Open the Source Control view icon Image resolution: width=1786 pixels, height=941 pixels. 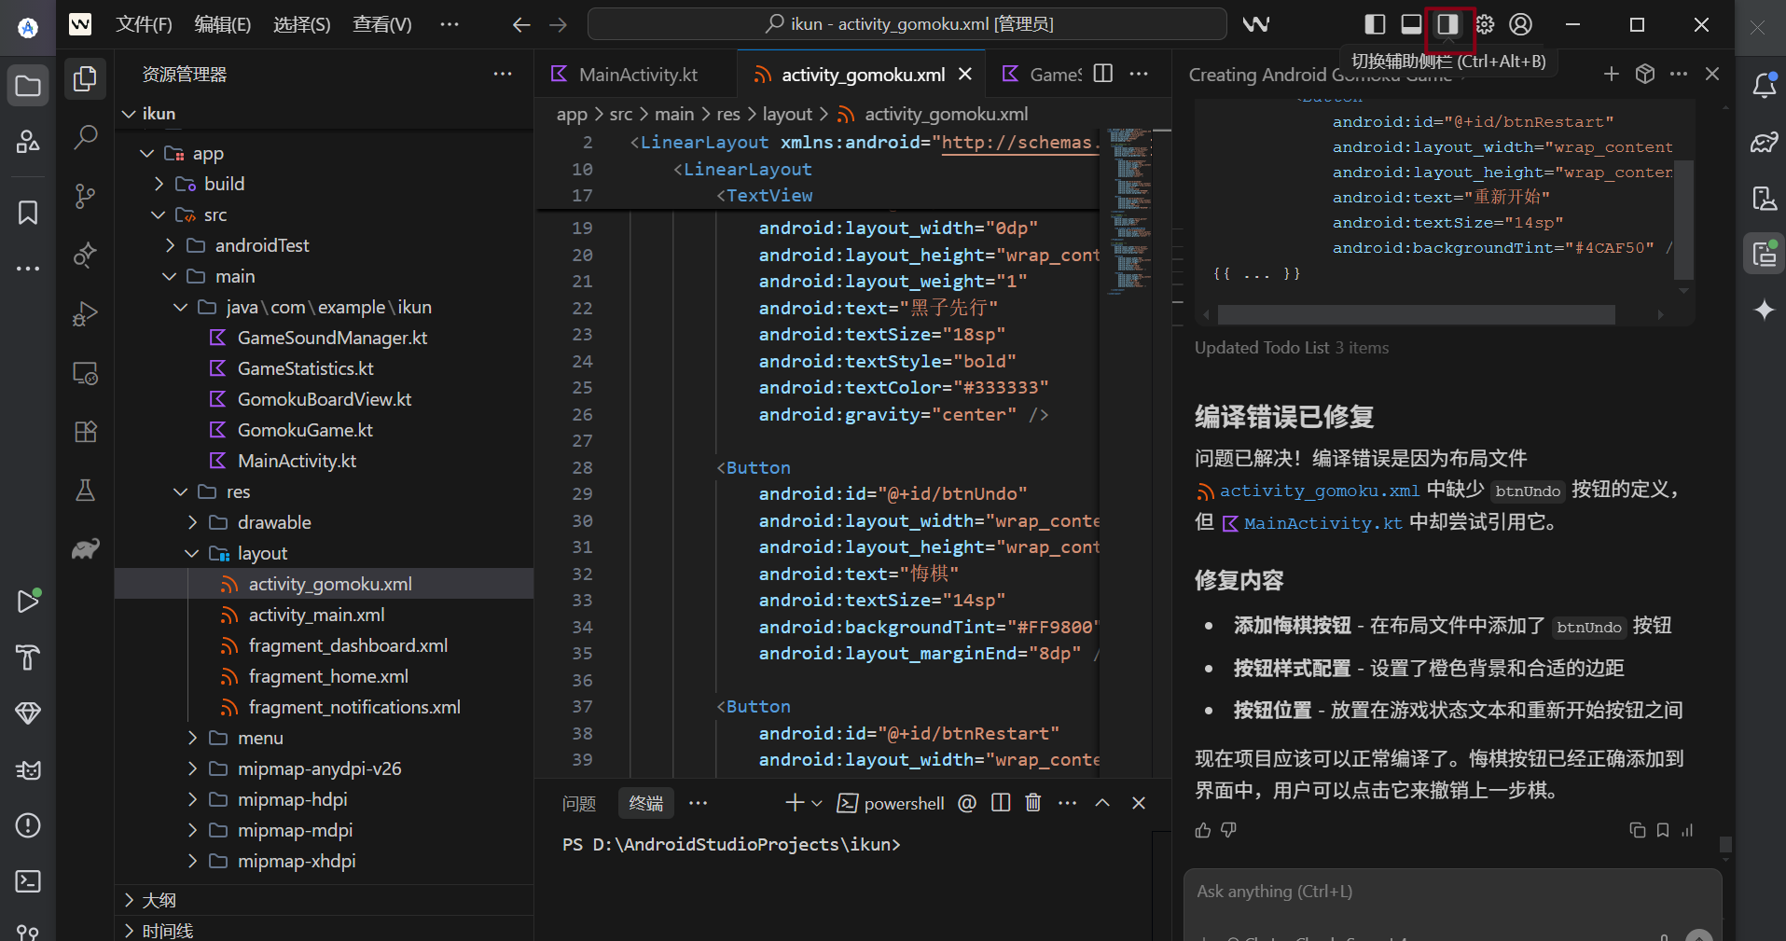(x=85, y=197)
